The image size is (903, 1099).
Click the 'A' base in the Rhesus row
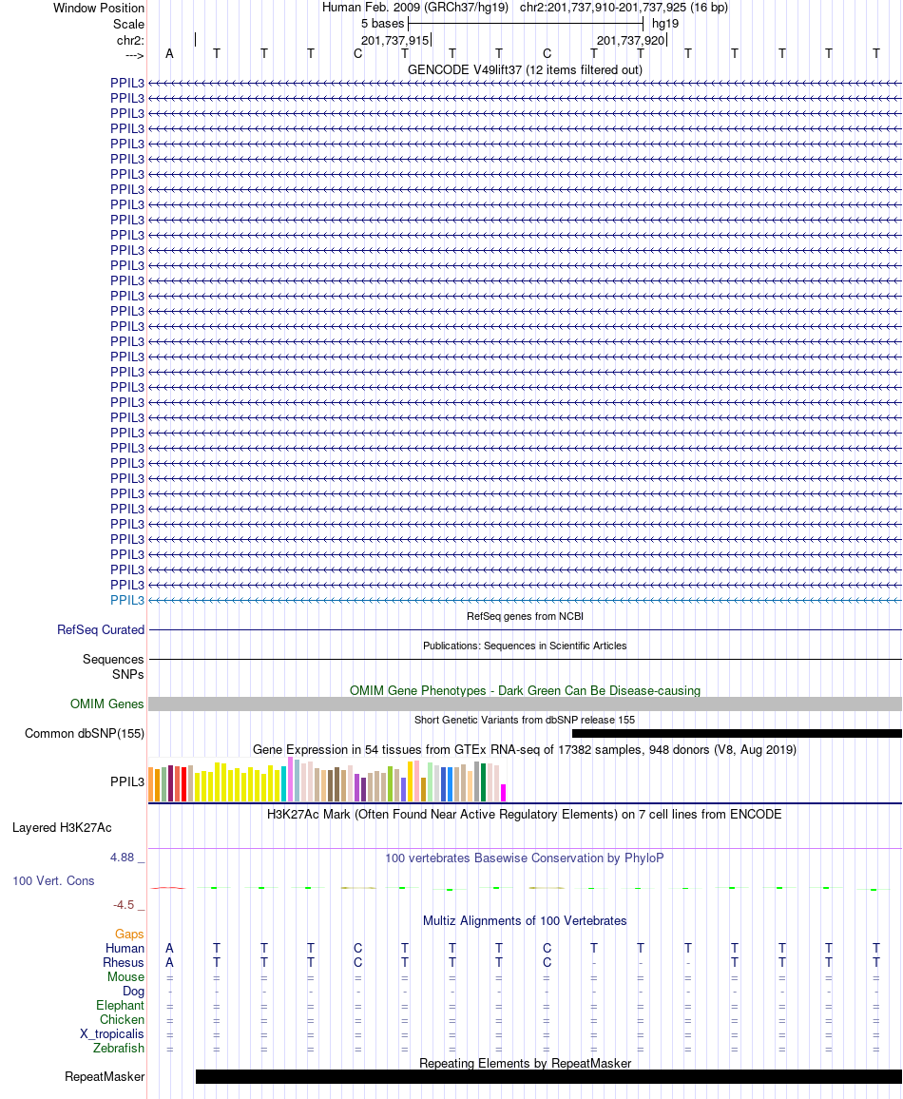(x=169, y=963)
